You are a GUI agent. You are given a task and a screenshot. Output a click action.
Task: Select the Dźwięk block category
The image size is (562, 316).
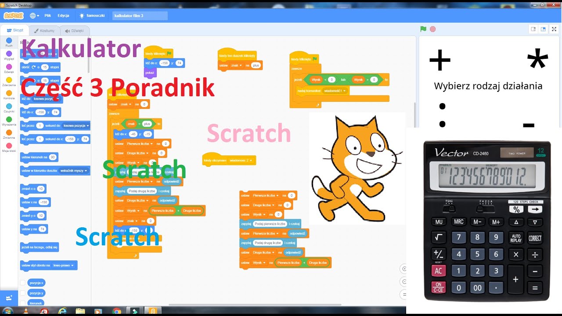point(9,68)
